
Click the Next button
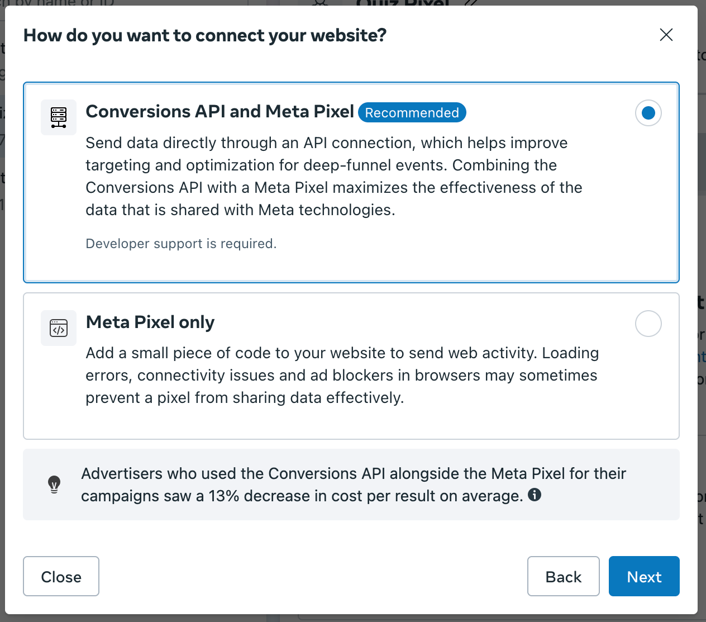point(644,576)
